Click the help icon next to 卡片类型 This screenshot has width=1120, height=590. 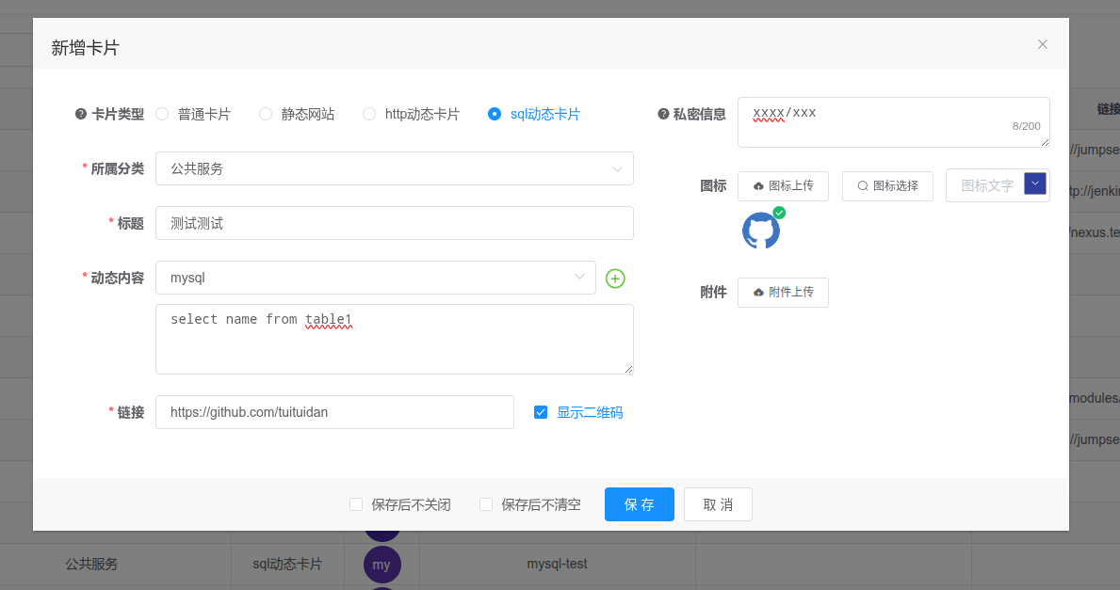coord(81,114)
